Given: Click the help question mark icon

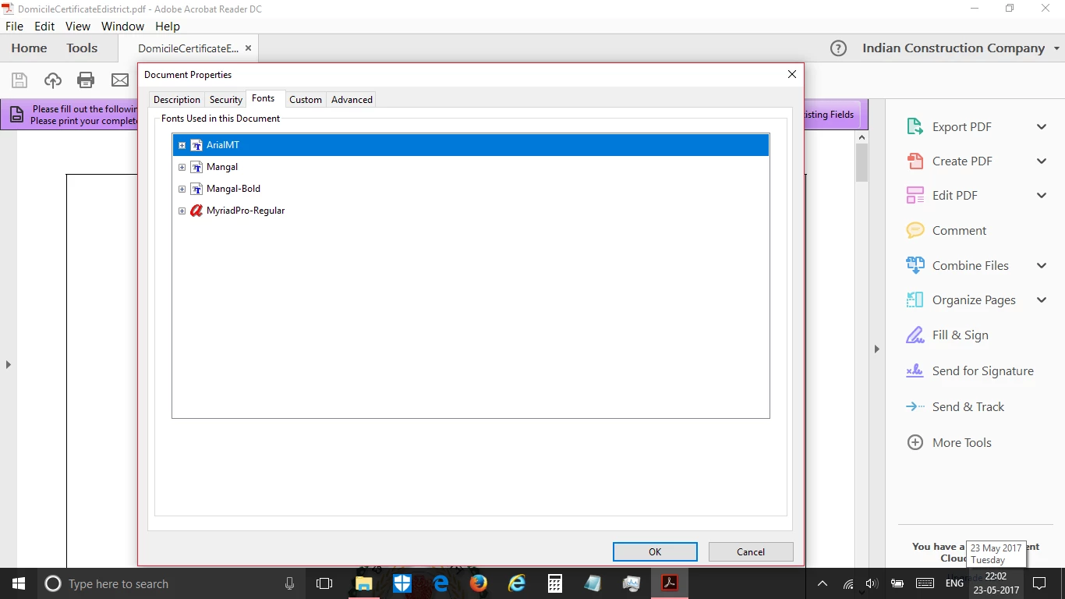Looking at the screenshot, I should (838, 48).
